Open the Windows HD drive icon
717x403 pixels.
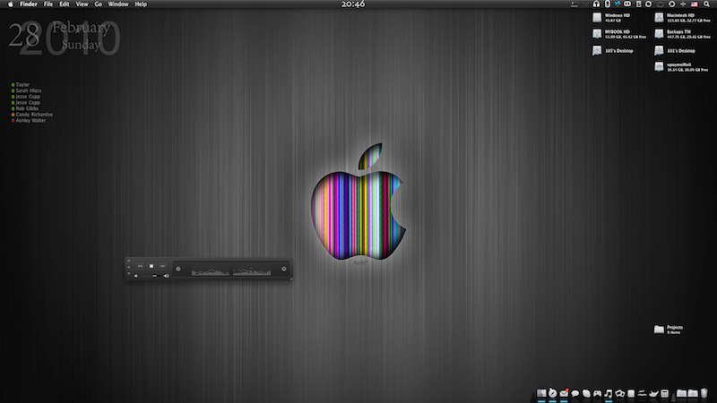[597, 17]
